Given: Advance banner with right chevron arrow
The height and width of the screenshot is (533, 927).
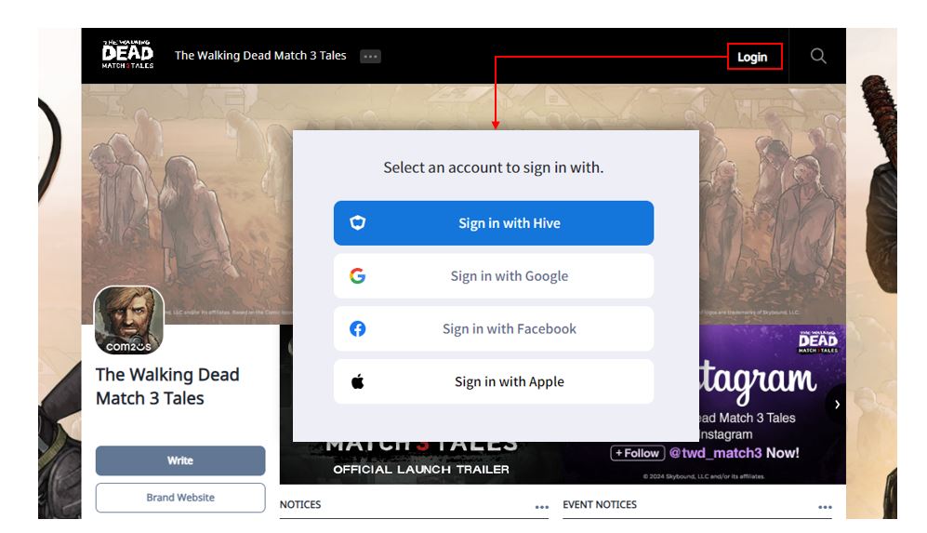Looking at the screenshot, I should pos(837,405).
